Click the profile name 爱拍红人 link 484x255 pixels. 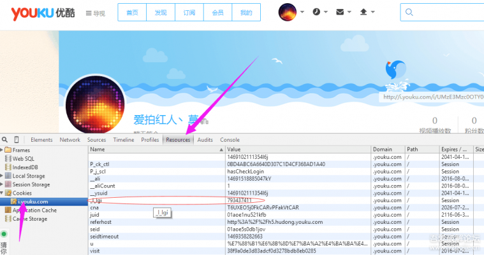pos(166,120)
